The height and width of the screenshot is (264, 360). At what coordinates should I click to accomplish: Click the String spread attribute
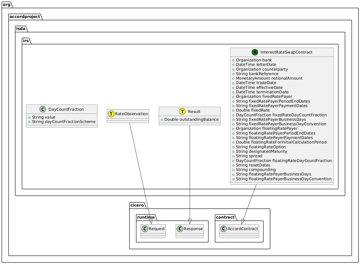(x=249, y=156)
